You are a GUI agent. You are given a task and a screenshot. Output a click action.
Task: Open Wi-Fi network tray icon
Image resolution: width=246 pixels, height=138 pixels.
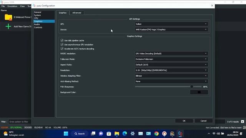(x=214, y=134)
